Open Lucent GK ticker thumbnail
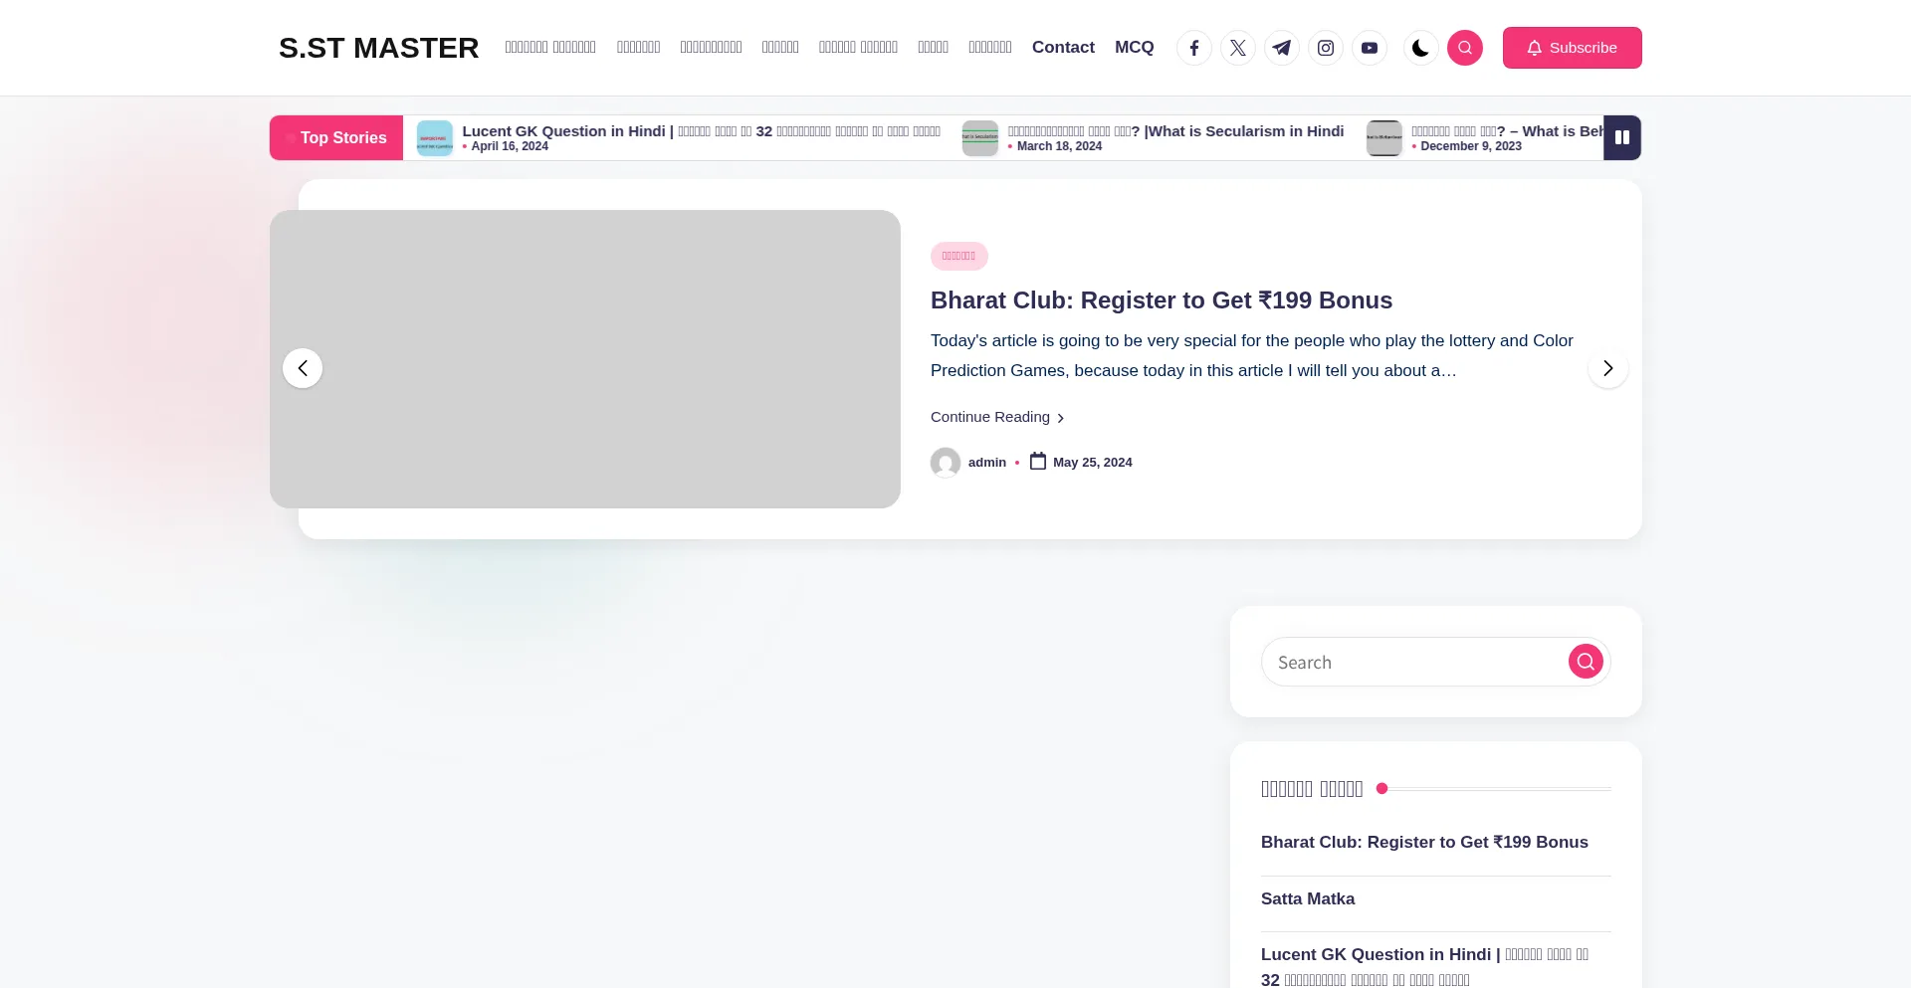Viewport: 1911px width, 988px height. 435,138
